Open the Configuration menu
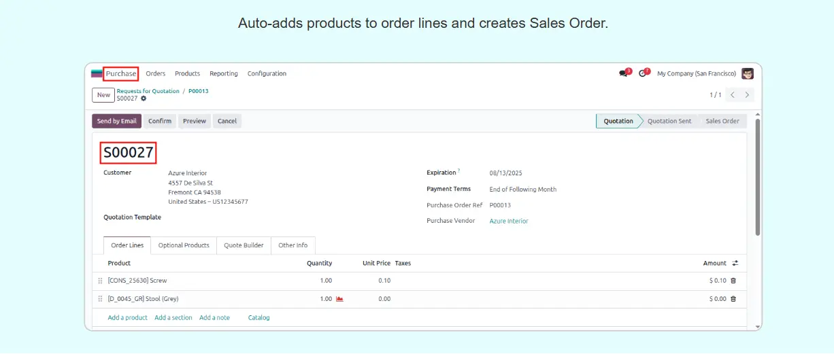Image resolution: width=834 pixels, height=354 pixels. point(267,73)
